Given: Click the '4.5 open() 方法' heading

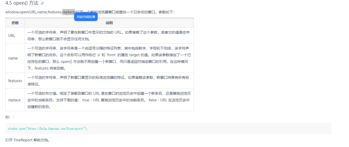Looking at the screenshot, I should [22, 3].
